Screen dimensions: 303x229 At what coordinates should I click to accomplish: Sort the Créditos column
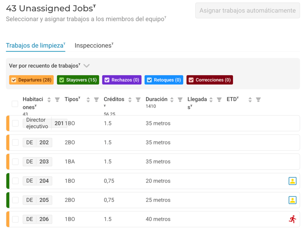coord(130,100)
